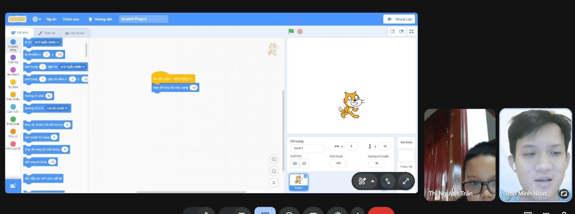
Task: Open the con trỏ chuột dropdown
Action: [x=57, y=108]
